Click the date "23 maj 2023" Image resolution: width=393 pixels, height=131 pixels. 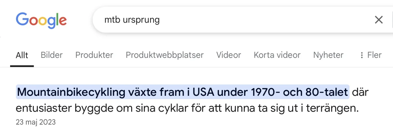[x=36, y=122]
